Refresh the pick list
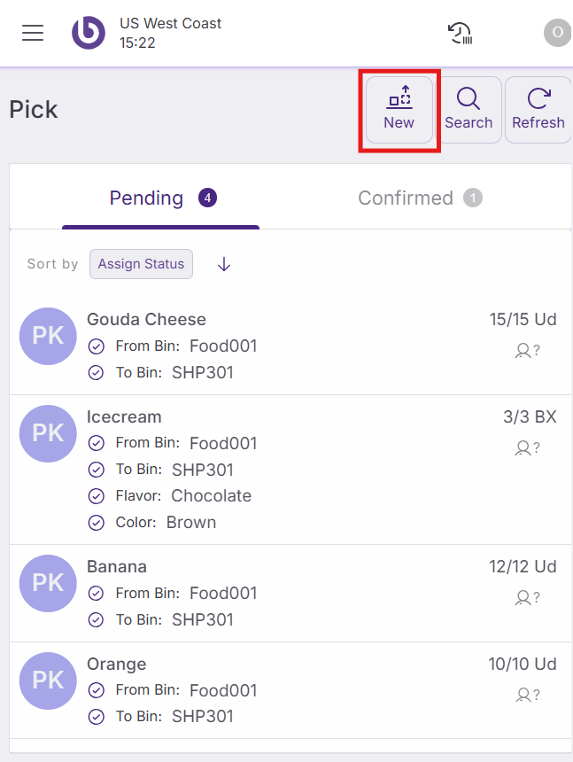 click(x=538, y=110)
